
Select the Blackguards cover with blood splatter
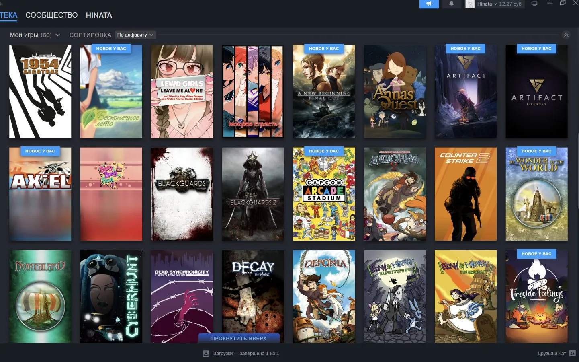point(182,194)
